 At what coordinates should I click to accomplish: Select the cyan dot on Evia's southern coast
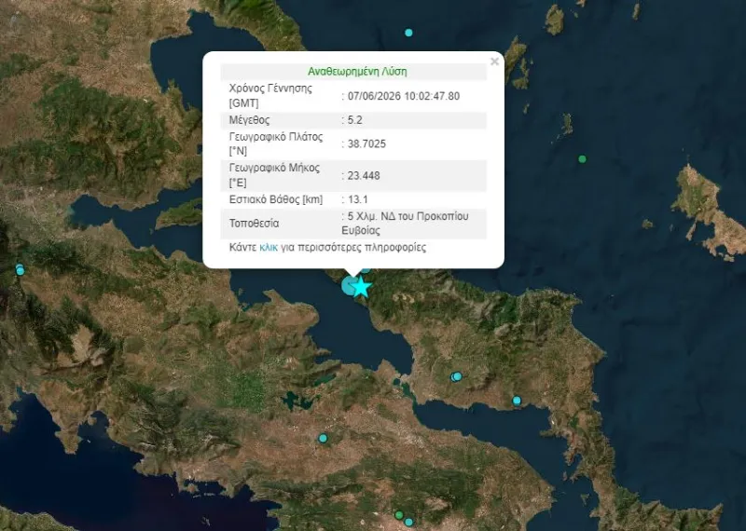[517, 401]
